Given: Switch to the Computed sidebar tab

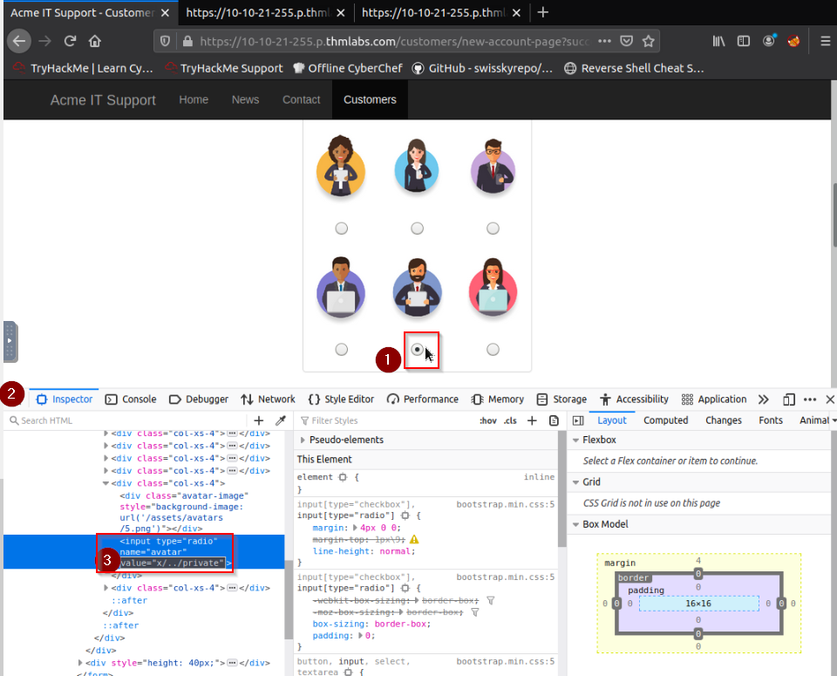Looking at the screenshot, I should point(665,420).
